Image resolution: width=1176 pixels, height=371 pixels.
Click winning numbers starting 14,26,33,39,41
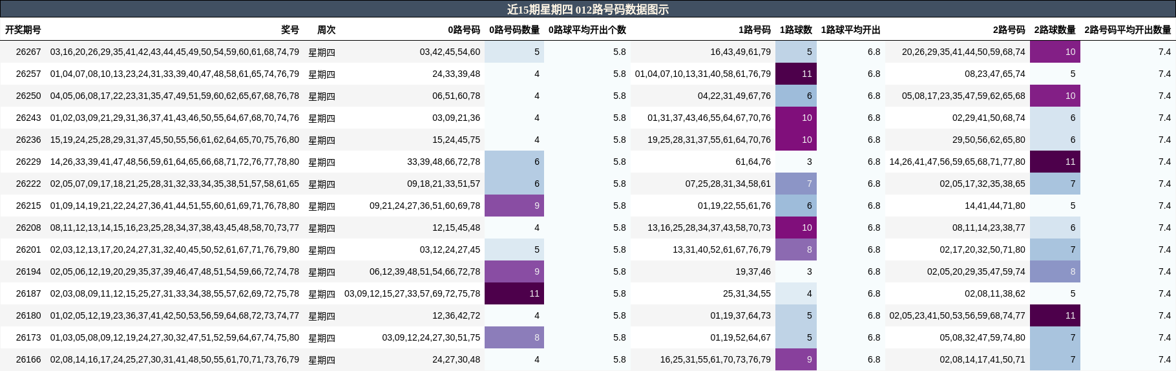174,162
